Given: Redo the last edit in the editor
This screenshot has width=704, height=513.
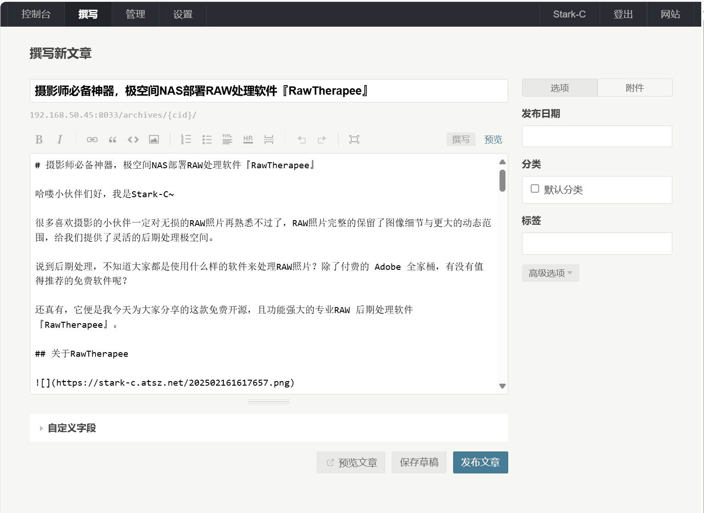Looking at the screenshot, I should click(x=322, y=139).
